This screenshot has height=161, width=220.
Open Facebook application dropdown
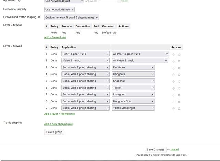(x=133, y=67)
